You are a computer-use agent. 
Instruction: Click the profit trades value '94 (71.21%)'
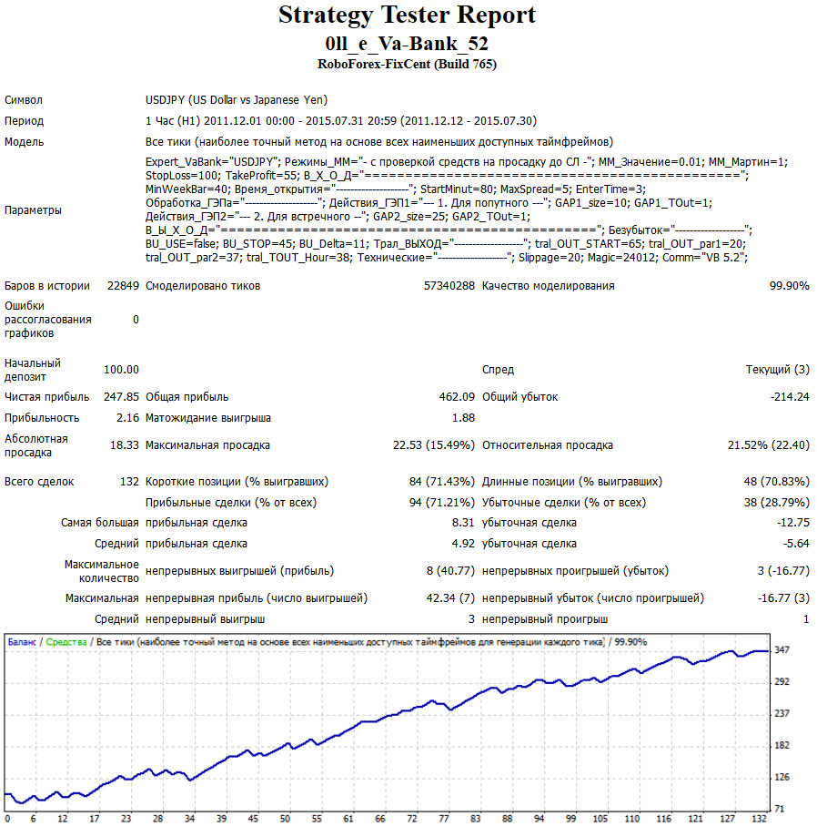[x=442, y=503]
